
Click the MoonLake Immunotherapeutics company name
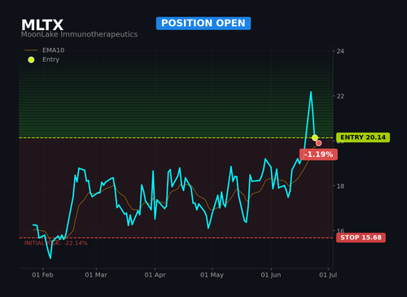pos(79,34)
